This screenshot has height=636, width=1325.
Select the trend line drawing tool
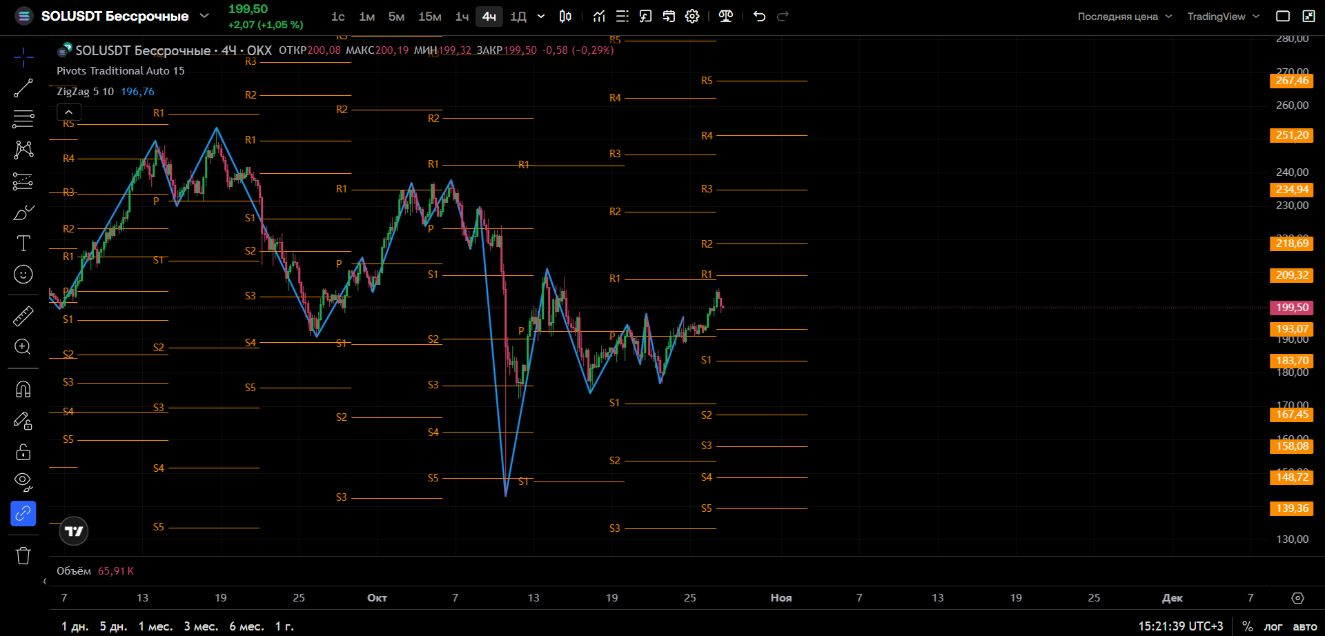[23, 88]
